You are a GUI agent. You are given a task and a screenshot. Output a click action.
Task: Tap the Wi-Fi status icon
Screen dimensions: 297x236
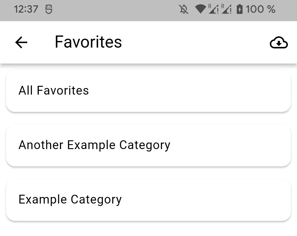tap(200, 9)
